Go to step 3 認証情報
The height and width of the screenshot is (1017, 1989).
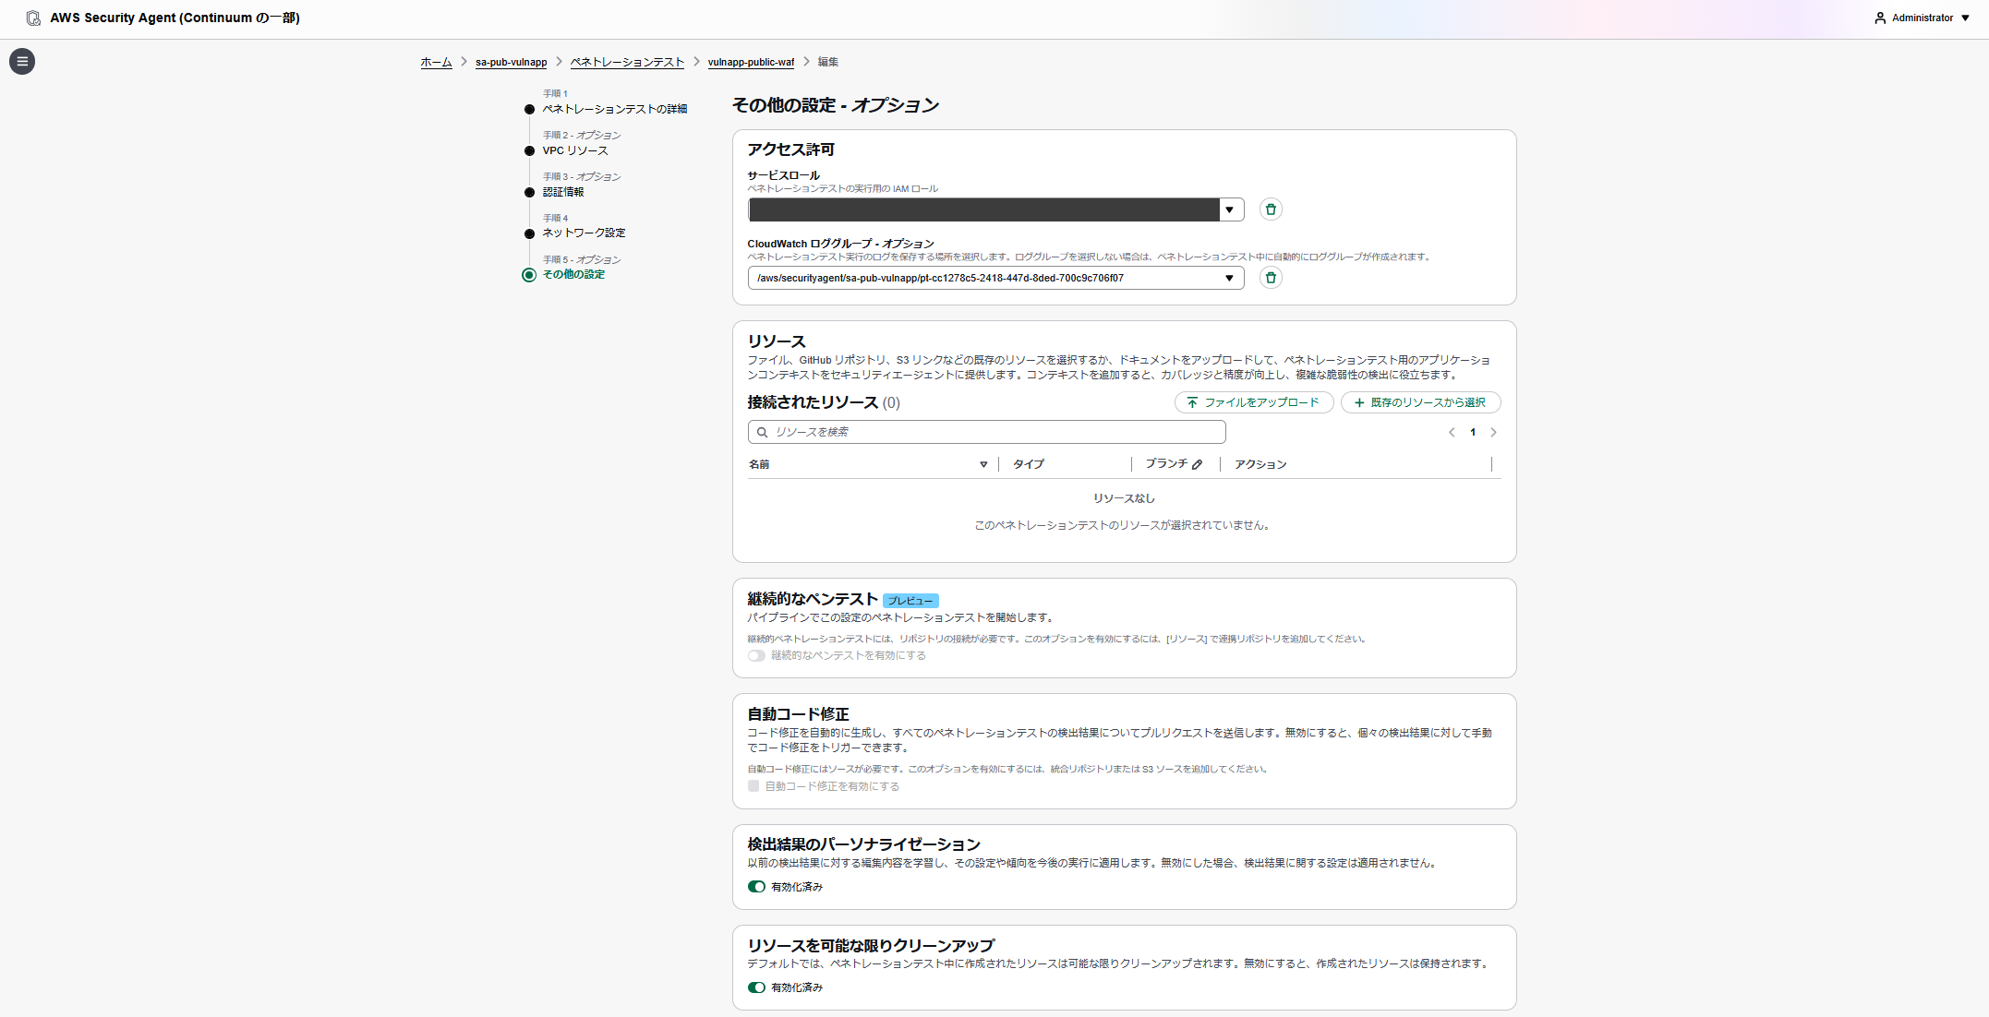point(563,192)
